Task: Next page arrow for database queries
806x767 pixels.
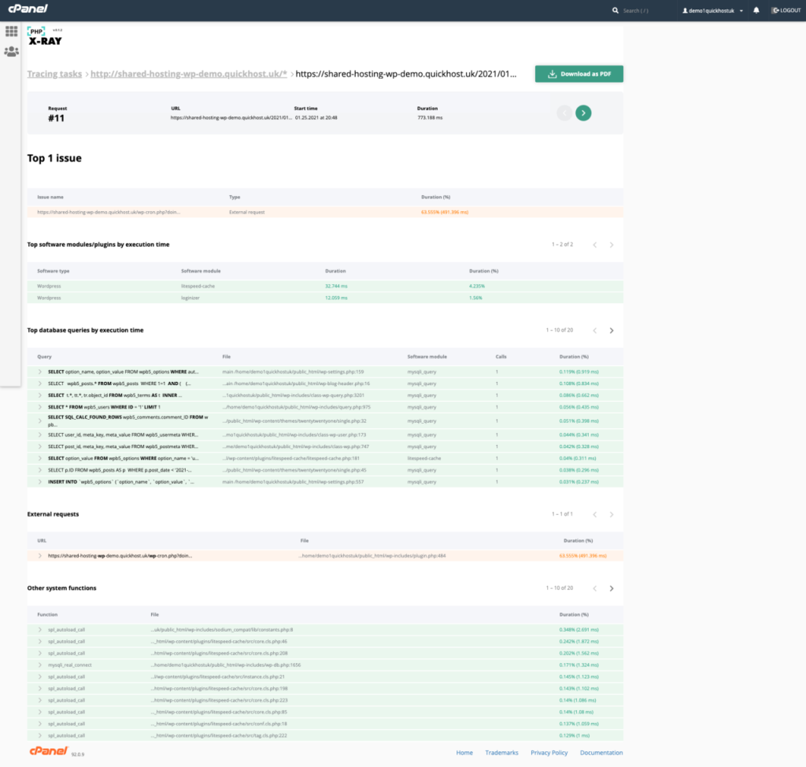Action: (612, 330)
